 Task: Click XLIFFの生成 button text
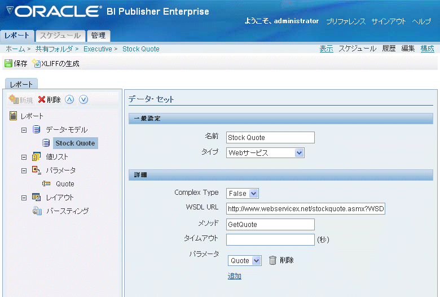pyautogui.click(x=60, y=63)
